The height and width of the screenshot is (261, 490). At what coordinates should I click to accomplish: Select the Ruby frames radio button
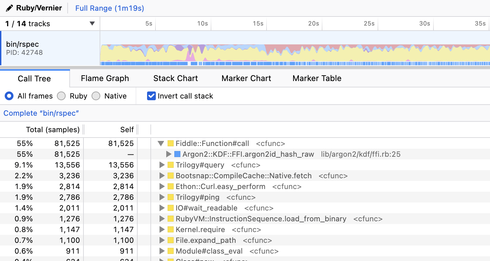(x=61, y=96)
